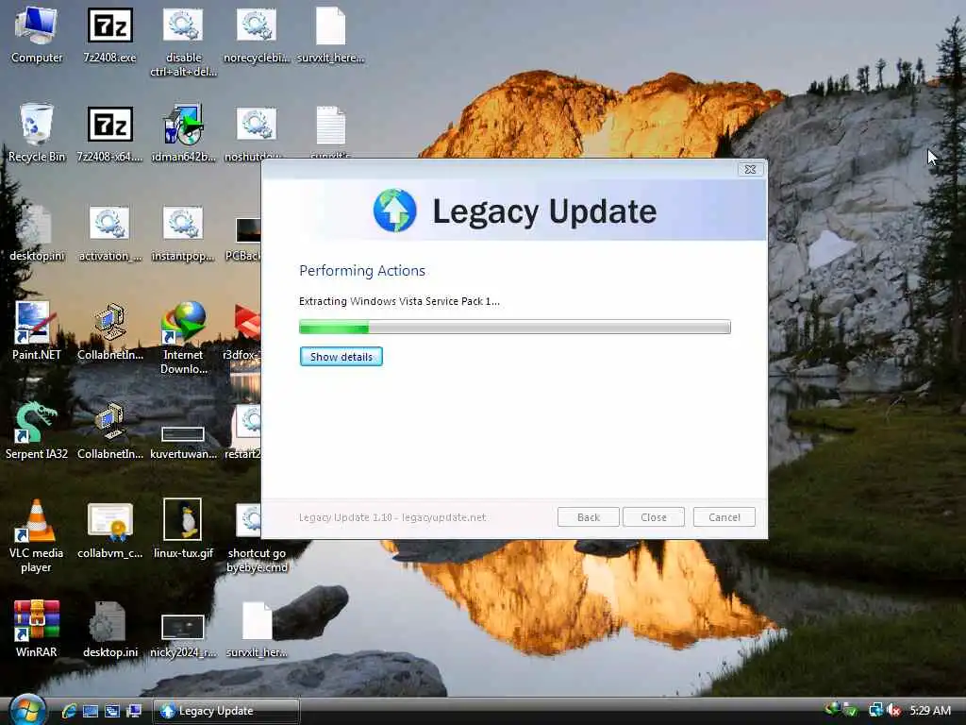Open the Computer desktop icon
Image resolution: width=966 pixels, height=725 pixels.
click(37, 35)
